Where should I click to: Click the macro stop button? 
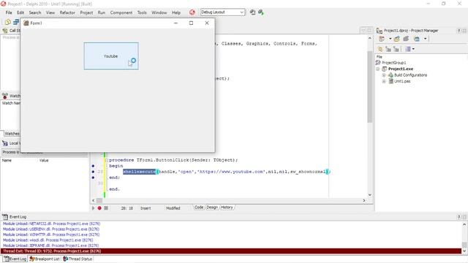106,208
